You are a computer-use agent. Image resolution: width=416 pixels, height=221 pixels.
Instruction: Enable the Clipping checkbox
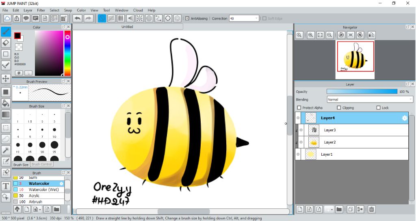(x=339, y=108)
